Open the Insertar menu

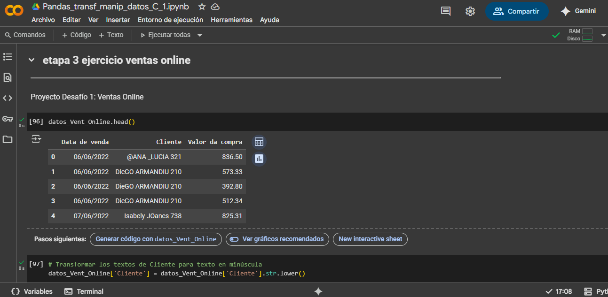pyautogui.click(x=118, y=20)
